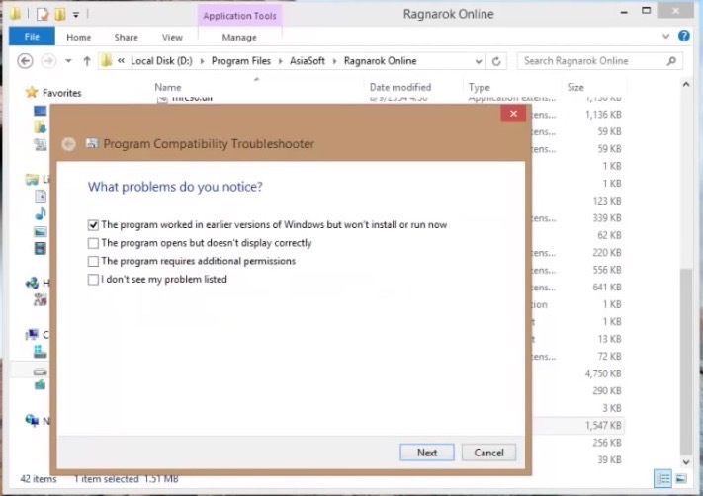Image resolution: width=703 pixels, height=496 pixels.
Task: Select the file row sized 4,750 KB
Action: click(578, 373)
